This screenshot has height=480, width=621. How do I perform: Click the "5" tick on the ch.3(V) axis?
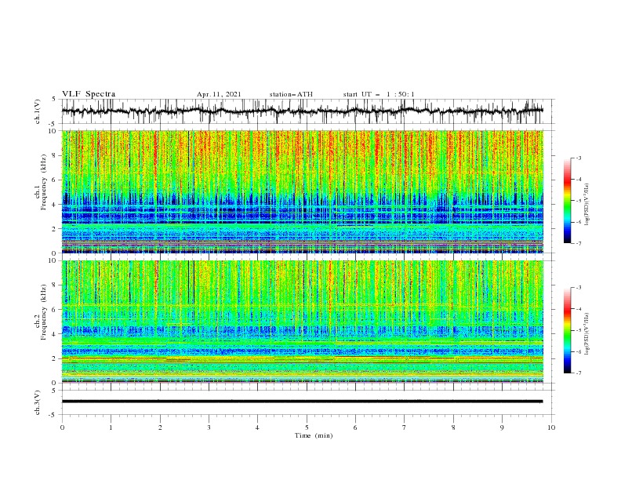[x=53, y=390]
